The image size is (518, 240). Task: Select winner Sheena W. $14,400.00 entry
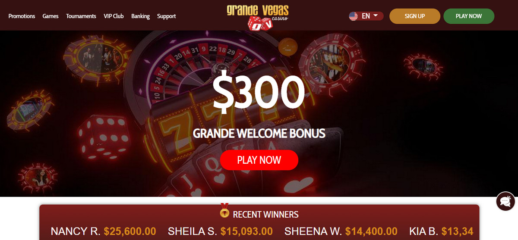click(341, 231)
